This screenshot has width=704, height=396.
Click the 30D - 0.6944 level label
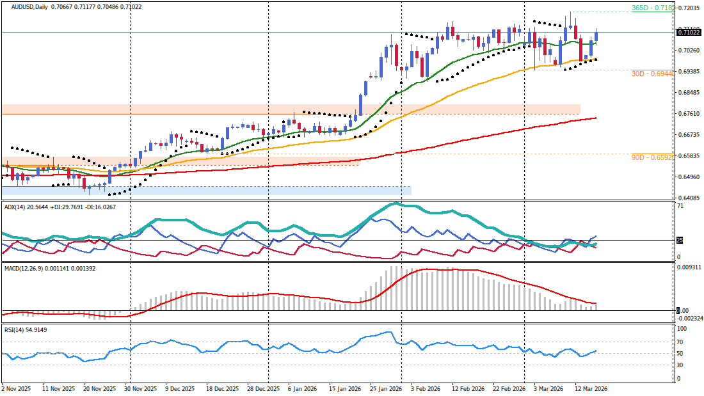652,74
